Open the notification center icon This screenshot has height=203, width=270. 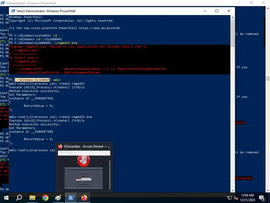(262, 198)
